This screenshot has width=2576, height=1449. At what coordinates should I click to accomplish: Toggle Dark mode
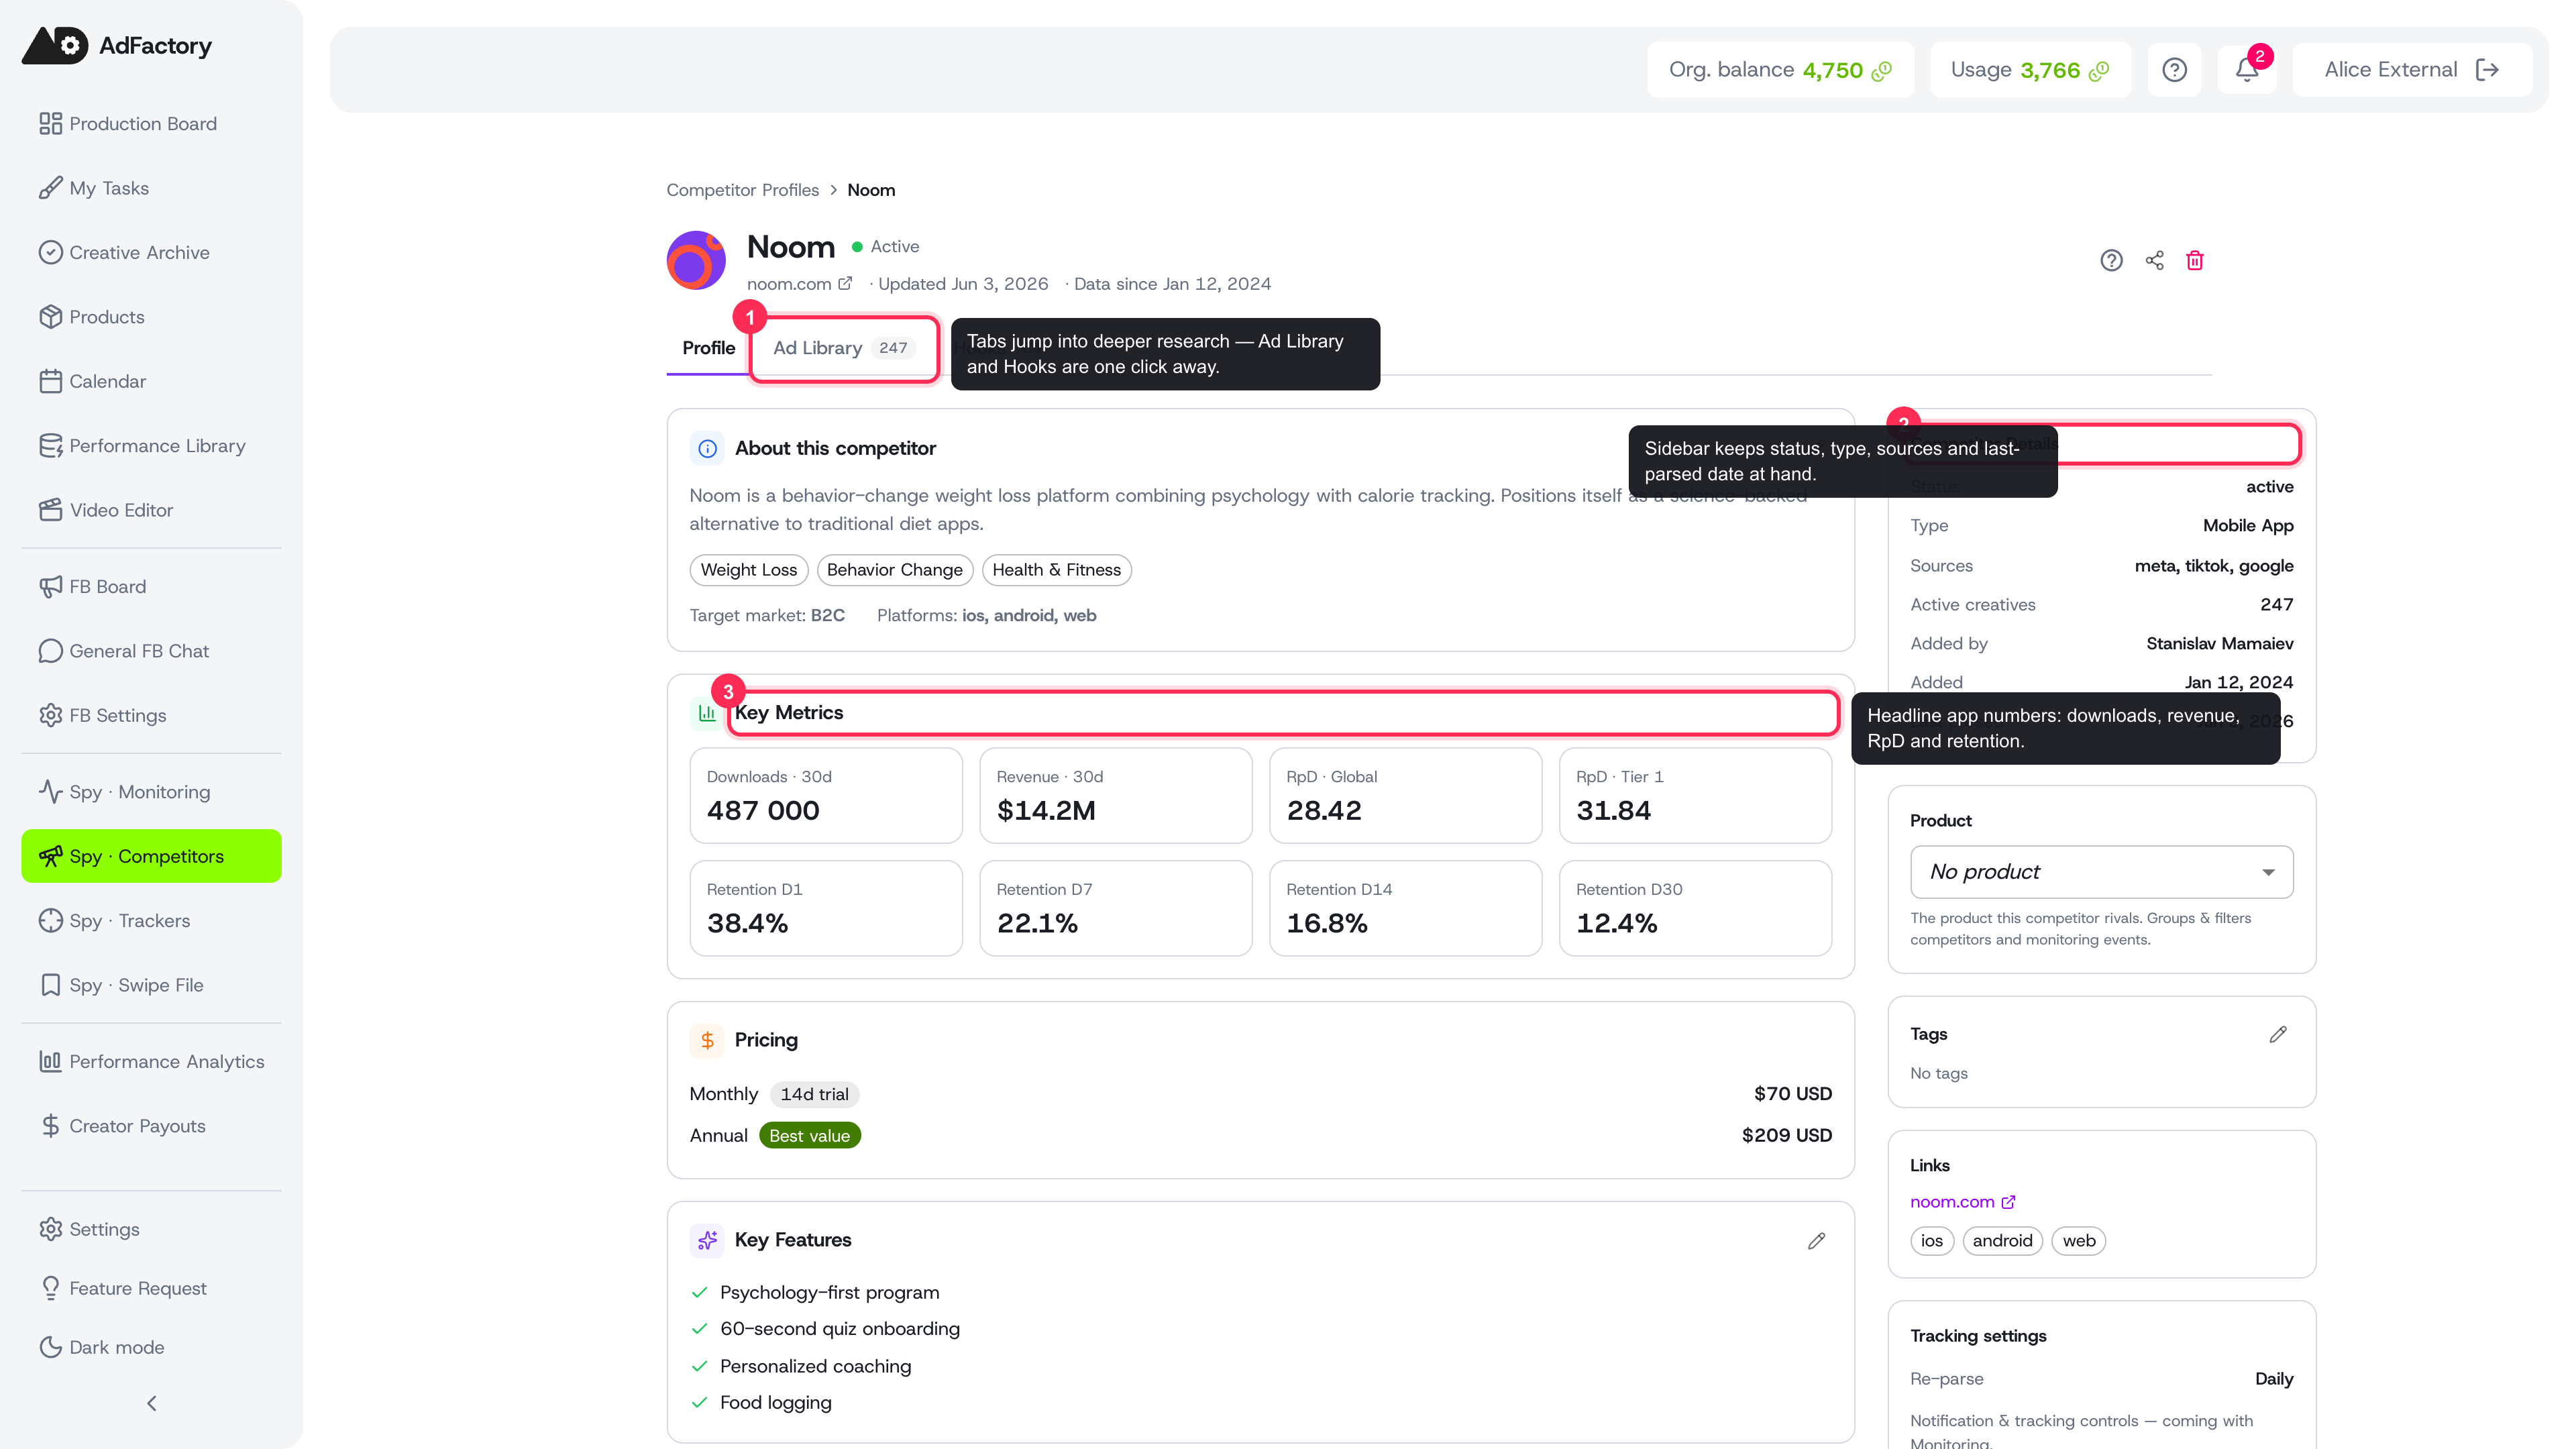[x=151, y=1347]
